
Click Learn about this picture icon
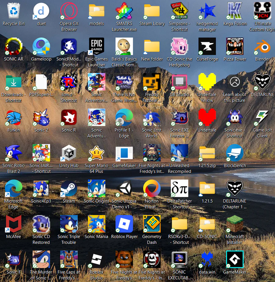(x=235, y=82)
